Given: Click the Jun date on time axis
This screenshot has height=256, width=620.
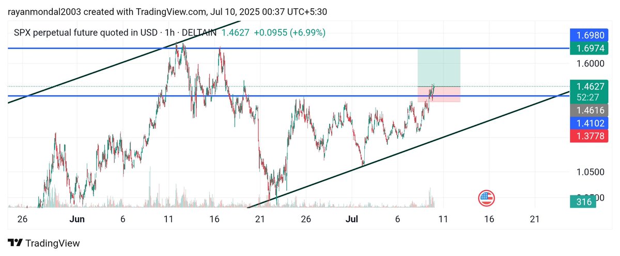Looking at the screenshot, I should (76, 219).
